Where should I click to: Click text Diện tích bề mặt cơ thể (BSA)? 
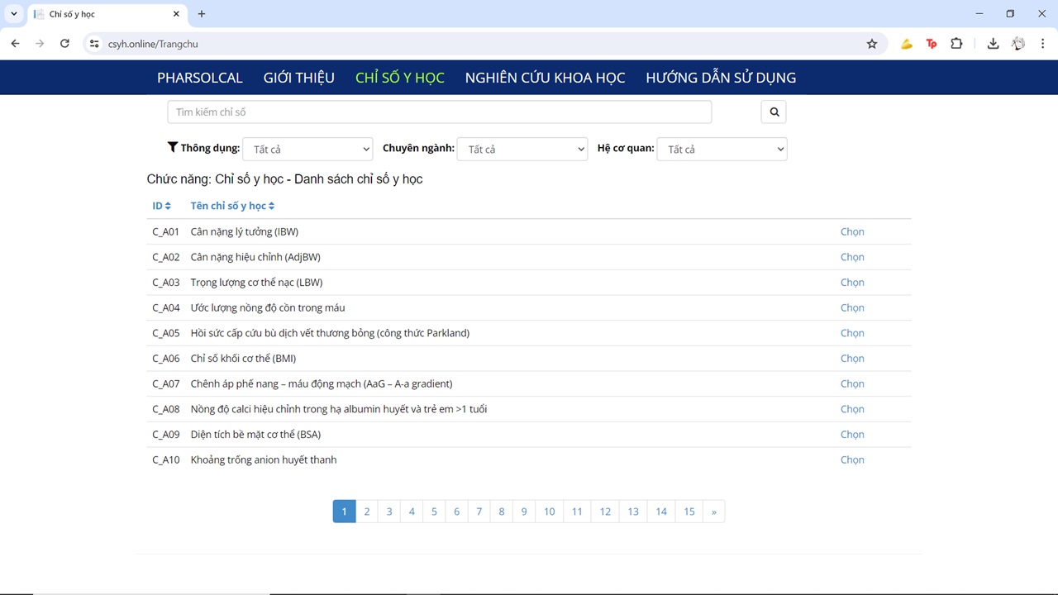pos(255,435)
